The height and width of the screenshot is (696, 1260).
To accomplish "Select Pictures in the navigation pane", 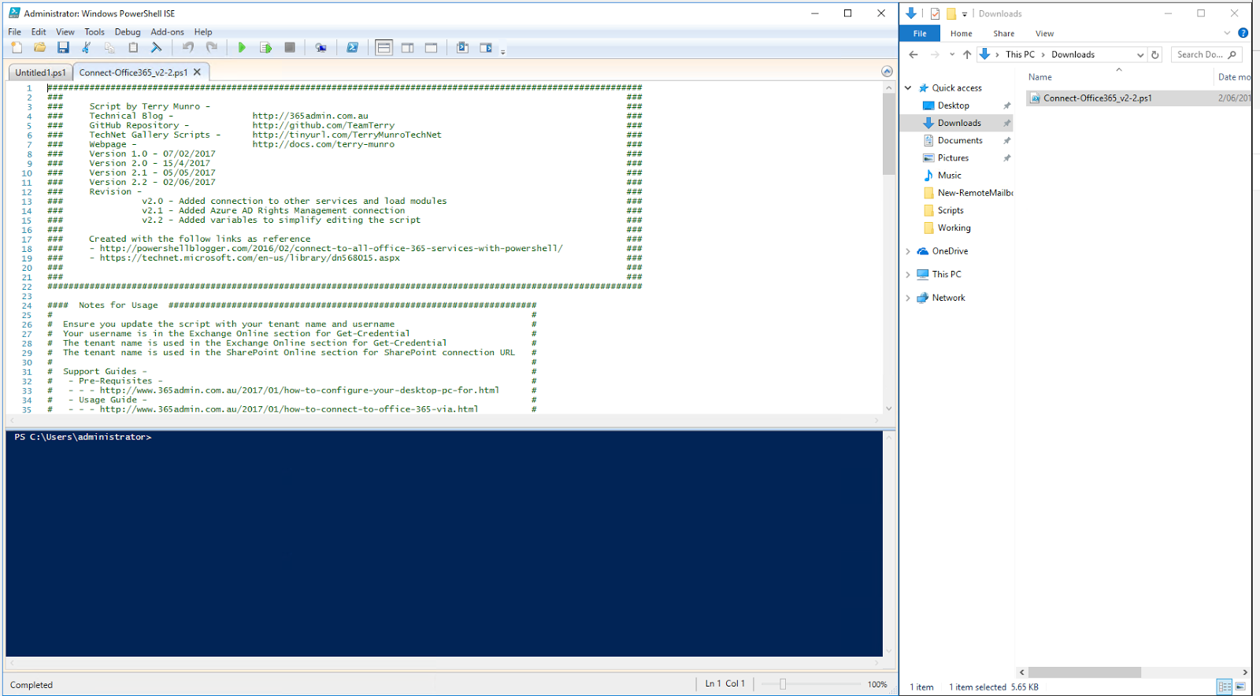I will 953,157.
